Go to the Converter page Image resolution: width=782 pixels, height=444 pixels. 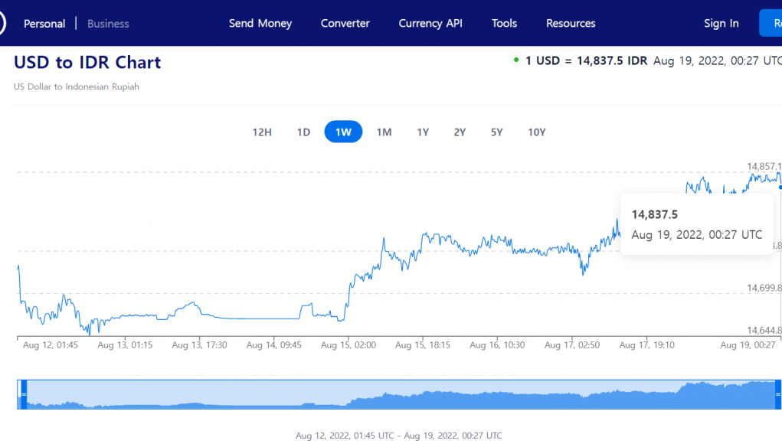click(345, 23)
